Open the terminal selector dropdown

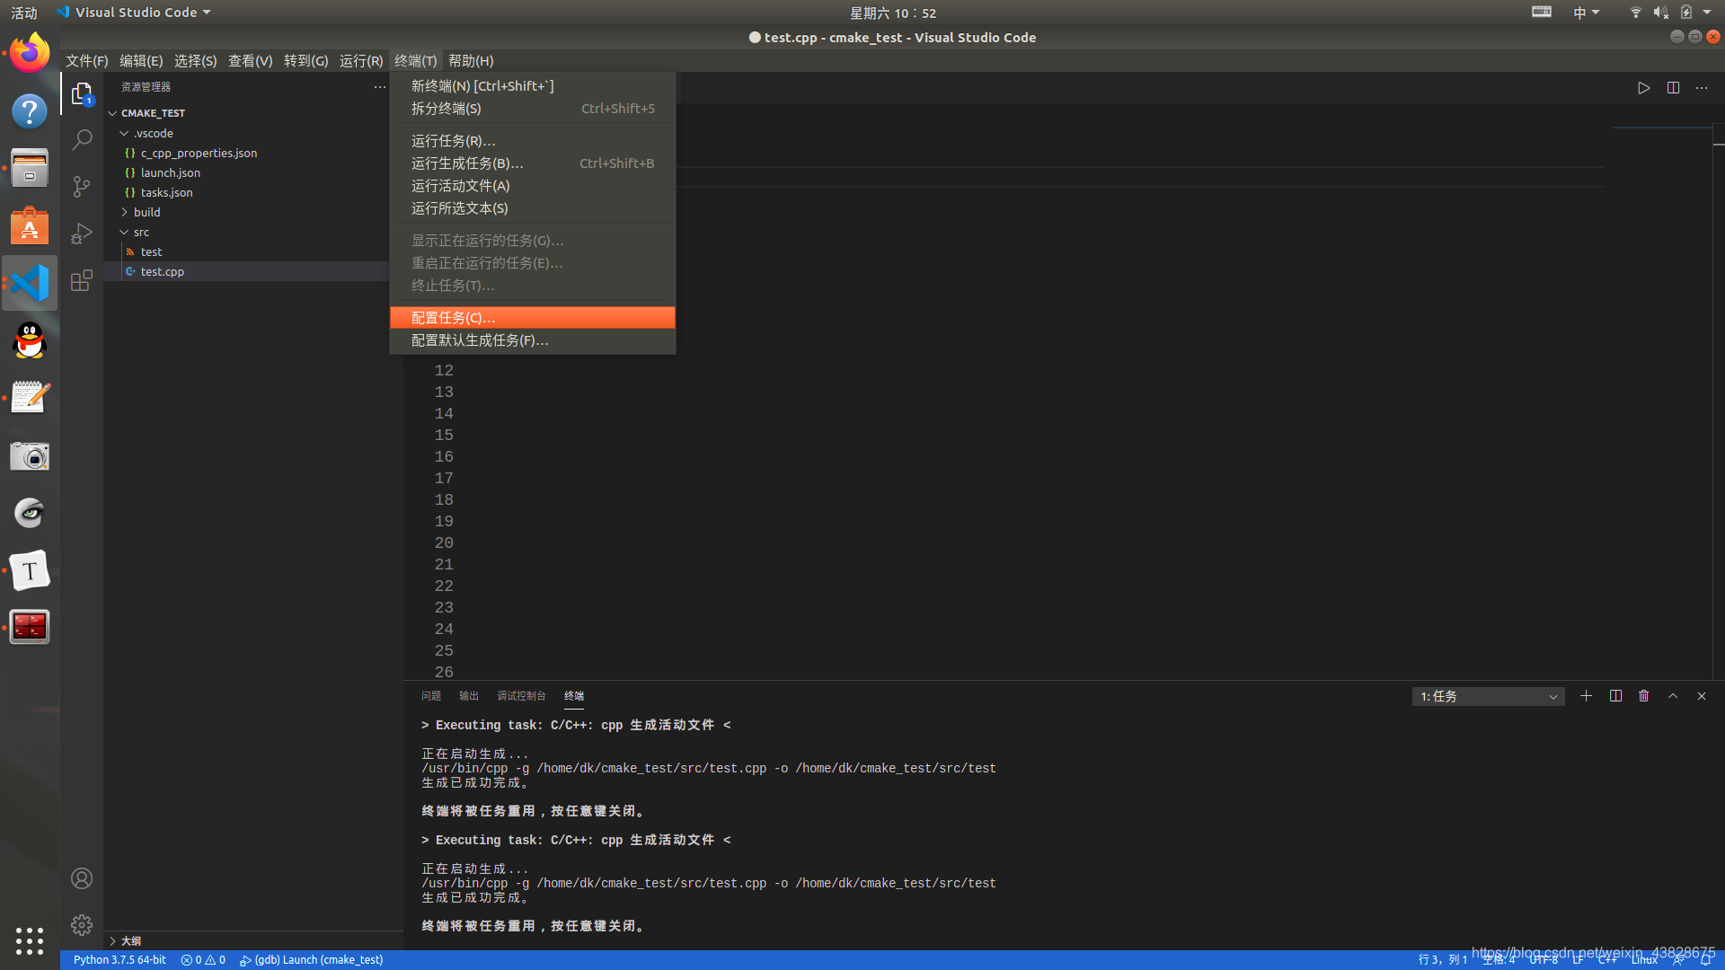(x=1488, y=697)
